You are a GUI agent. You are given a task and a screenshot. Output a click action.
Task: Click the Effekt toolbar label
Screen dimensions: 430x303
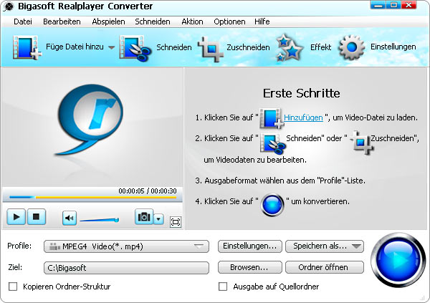point(320,47)
